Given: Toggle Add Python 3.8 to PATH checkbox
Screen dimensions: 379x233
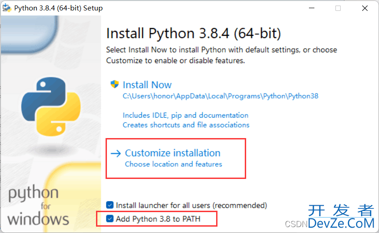Looking at the screenshot, I should pyautogui.click(x=110, y=218).
